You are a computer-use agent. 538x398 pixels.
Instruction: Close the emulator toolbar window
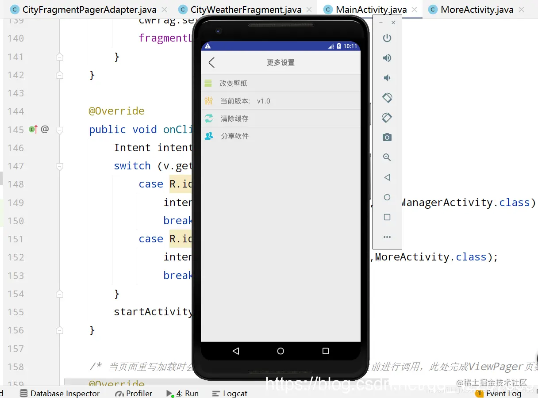(393, 23)
